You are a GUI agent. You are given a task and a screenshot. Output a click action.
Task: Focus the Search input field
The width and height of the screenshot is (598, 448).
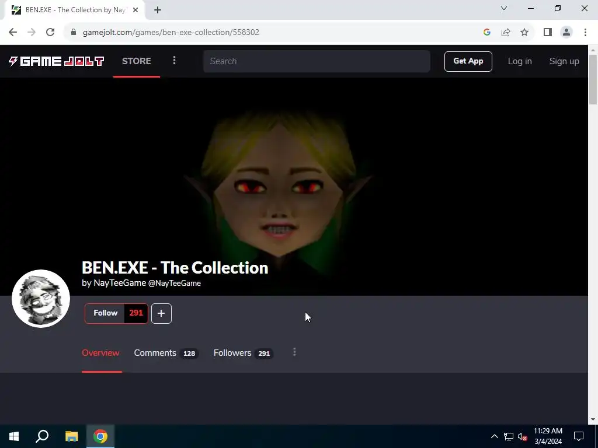pyautogui.click(x=317, y=61)
